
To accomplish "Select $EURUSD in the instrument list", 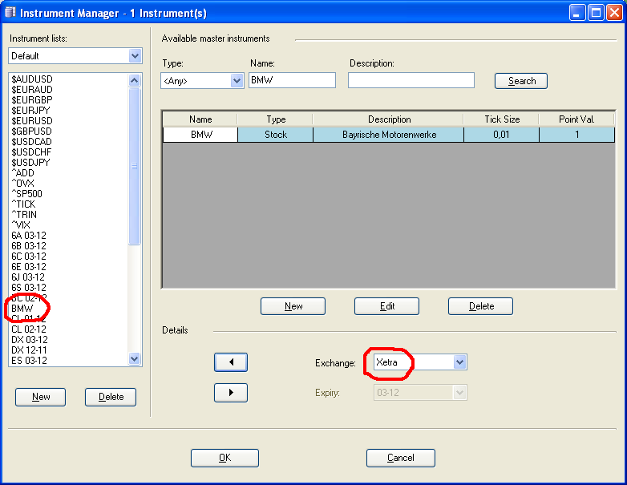I will (32, 121).
